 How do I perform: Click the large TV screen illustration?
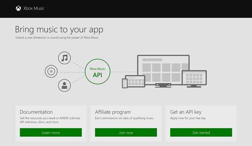[163, 70]
